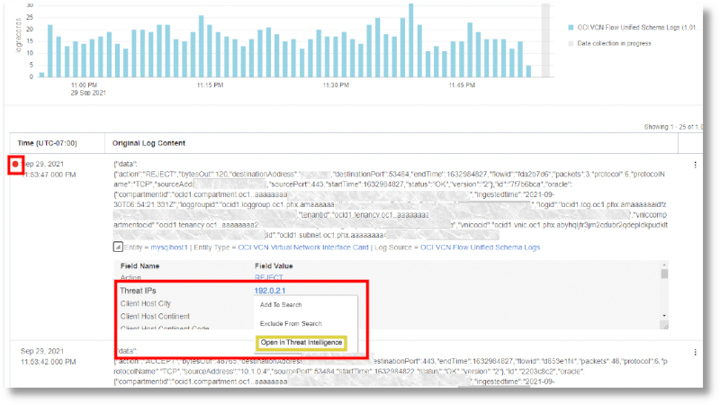The width and height of the screenshot is (720, 405).
Task: Click the 11:53:47.000 PM timestamp
Action: [49, 175]
